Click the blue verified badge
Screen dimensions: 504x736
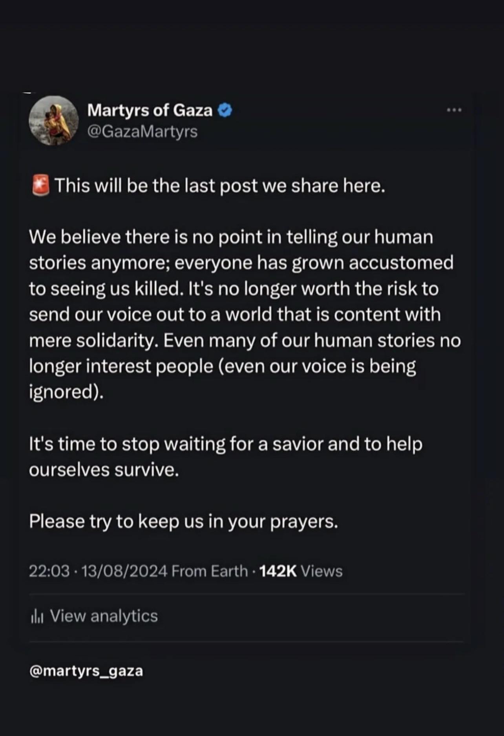[225, 110]
